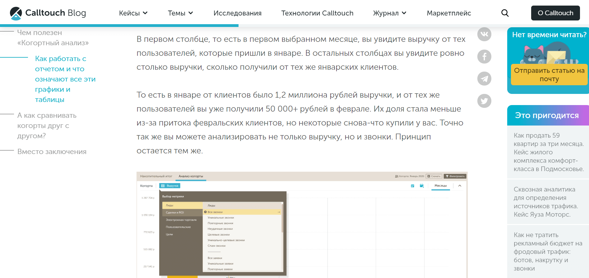Jump to Чем полезен «Когортный анализ» section
The image size is (589, 278).
pyautogui.click(x=53, y=38)
